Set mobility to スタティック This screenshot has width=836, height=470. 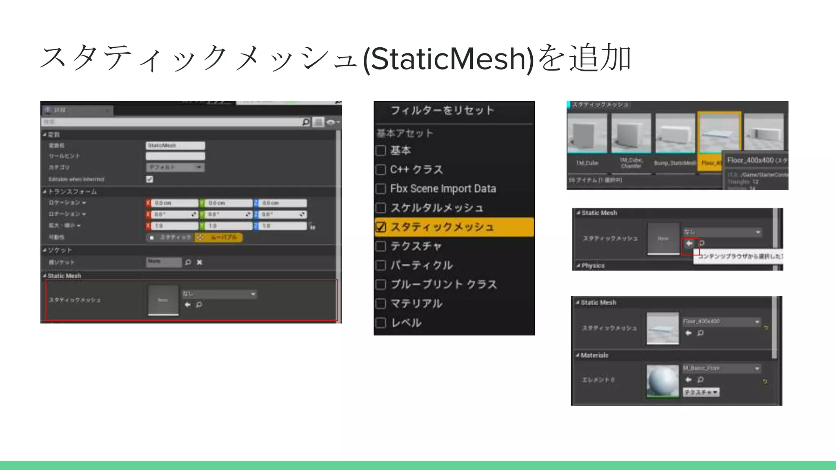[x=170, y=237]
